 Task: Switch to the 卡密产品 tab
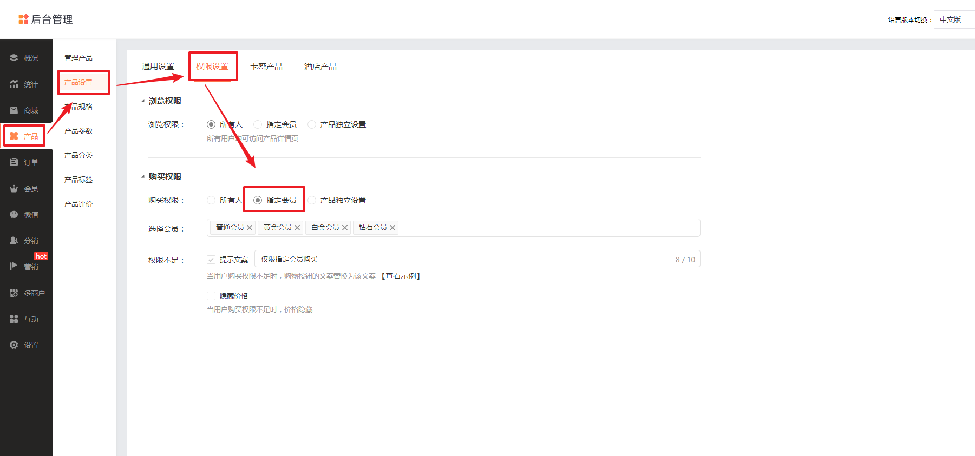[266, 67]
